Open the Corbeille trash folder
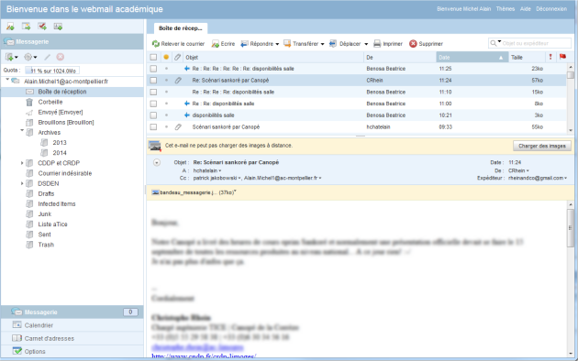The height and width of the screenshot is (361, 578). click(x=50, y=102)
